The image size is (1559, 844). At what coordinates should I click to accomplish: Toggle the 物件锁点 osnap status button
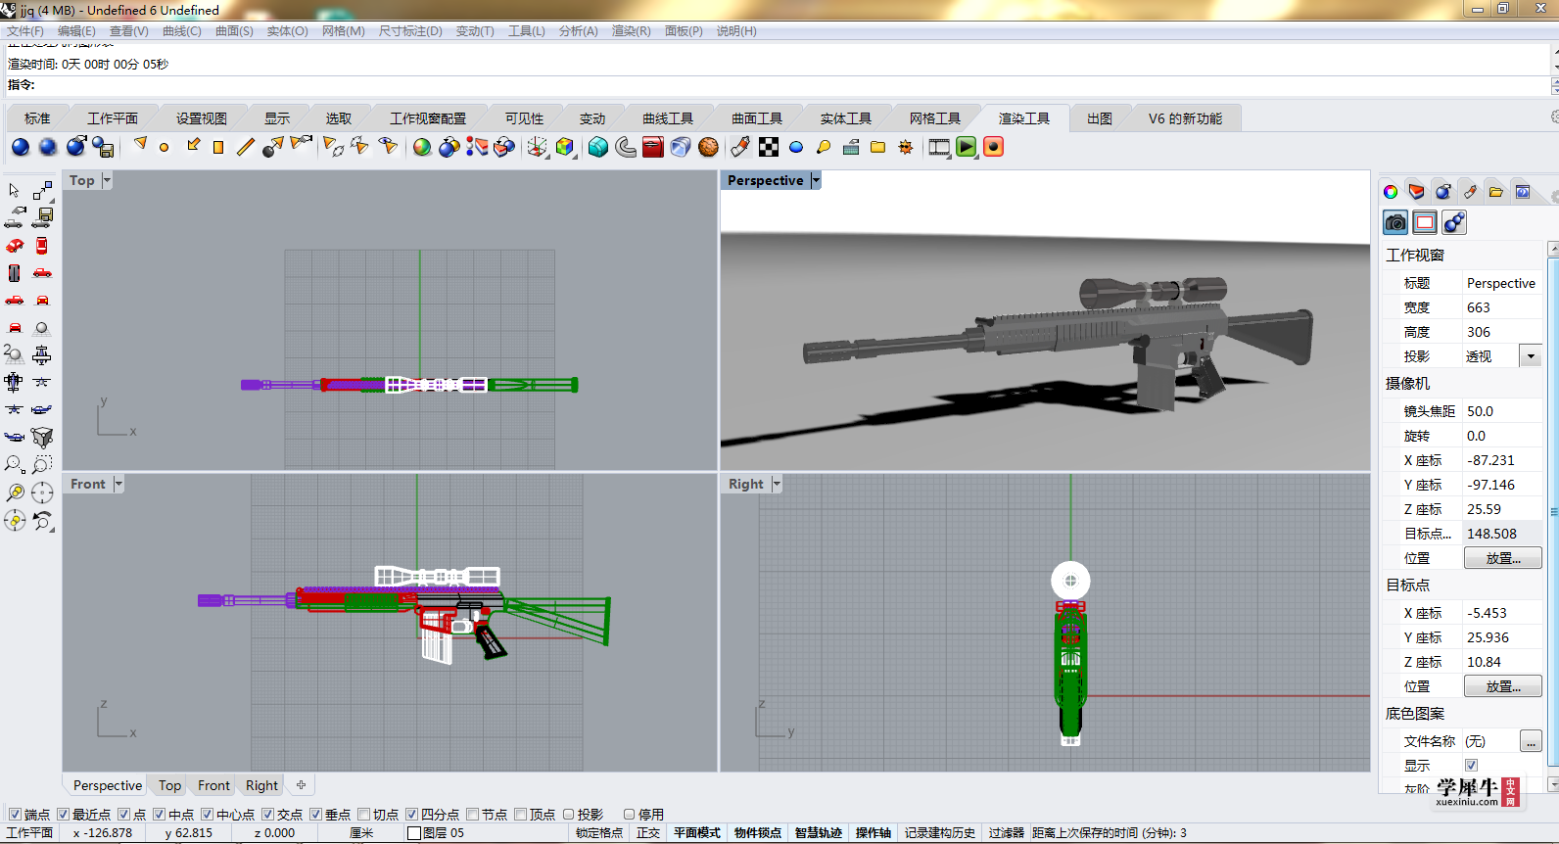tap(758, 833)
